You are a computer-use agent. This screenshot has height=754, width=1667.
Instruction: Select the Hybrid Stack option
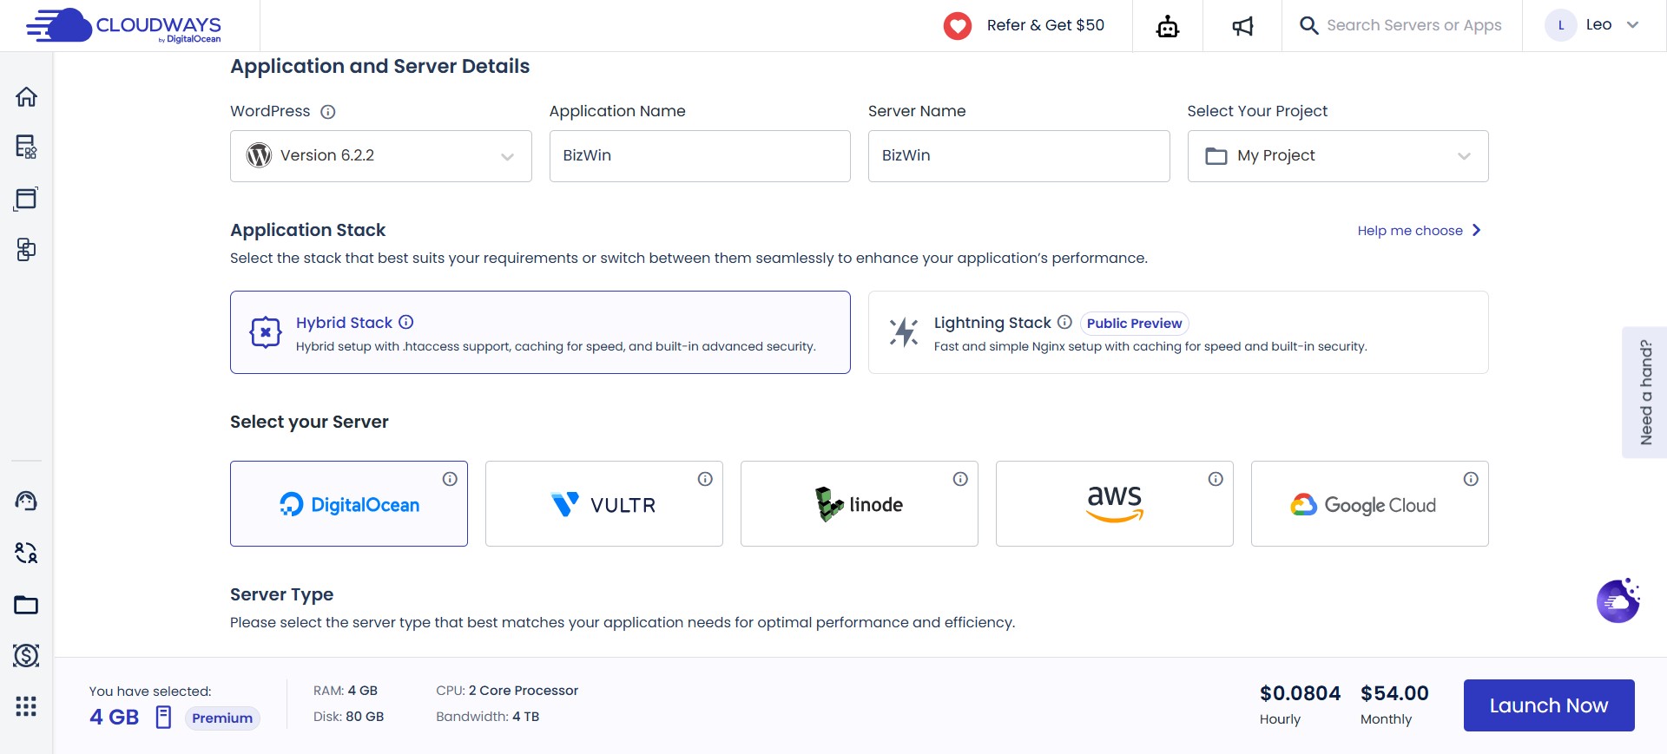[x=540, y=332]
